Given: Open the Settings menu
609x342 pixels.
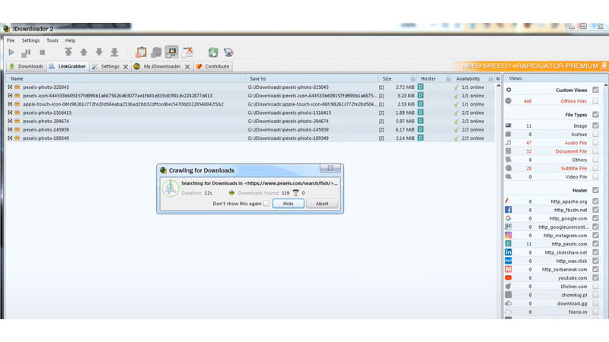Looking at the screenshot, I should (30, 40).
